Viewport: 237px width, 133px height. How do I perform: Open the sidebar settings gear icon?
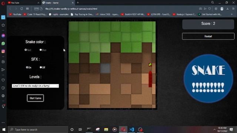3,96
